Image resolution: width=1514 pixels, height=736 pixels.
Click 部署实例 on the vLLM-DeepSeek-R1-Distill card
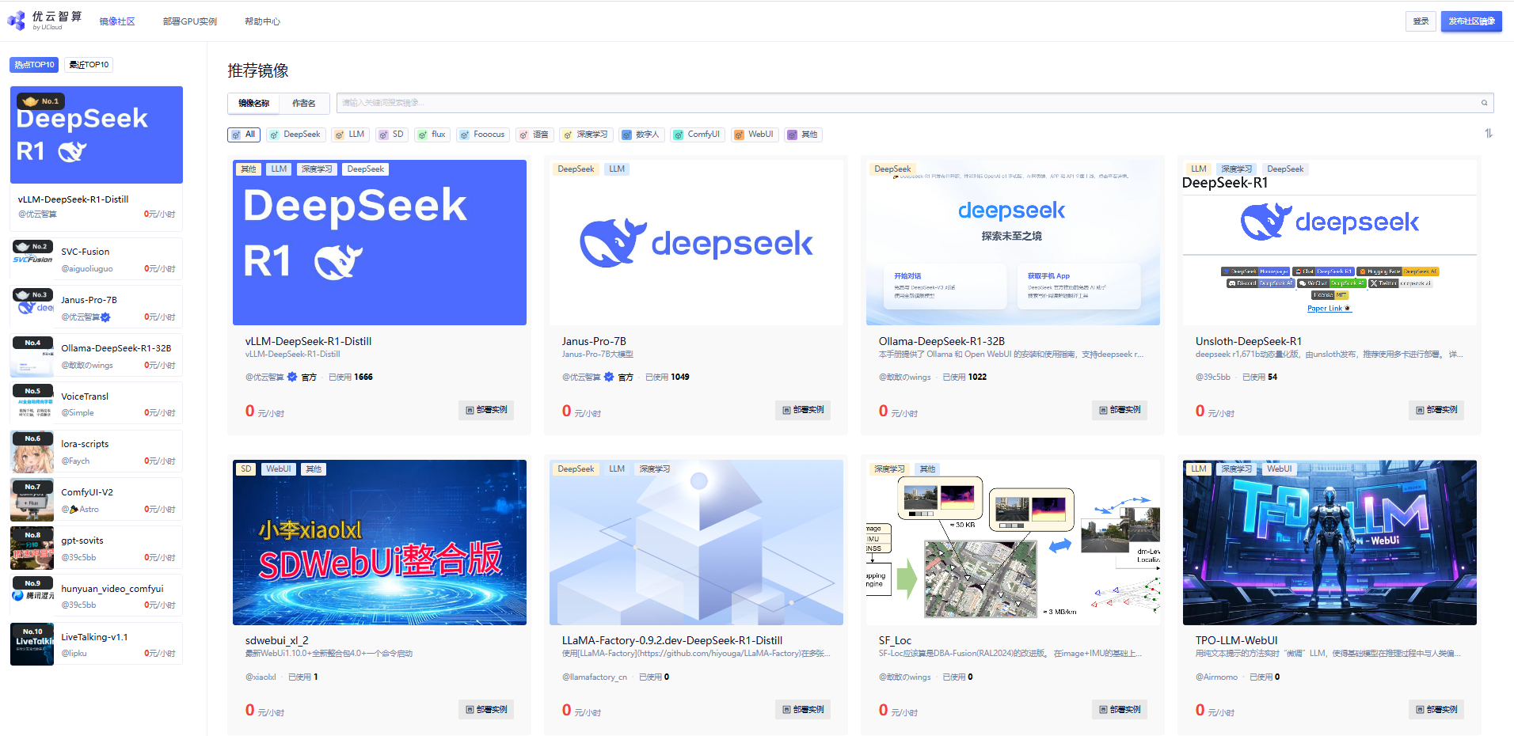[486, 410]
